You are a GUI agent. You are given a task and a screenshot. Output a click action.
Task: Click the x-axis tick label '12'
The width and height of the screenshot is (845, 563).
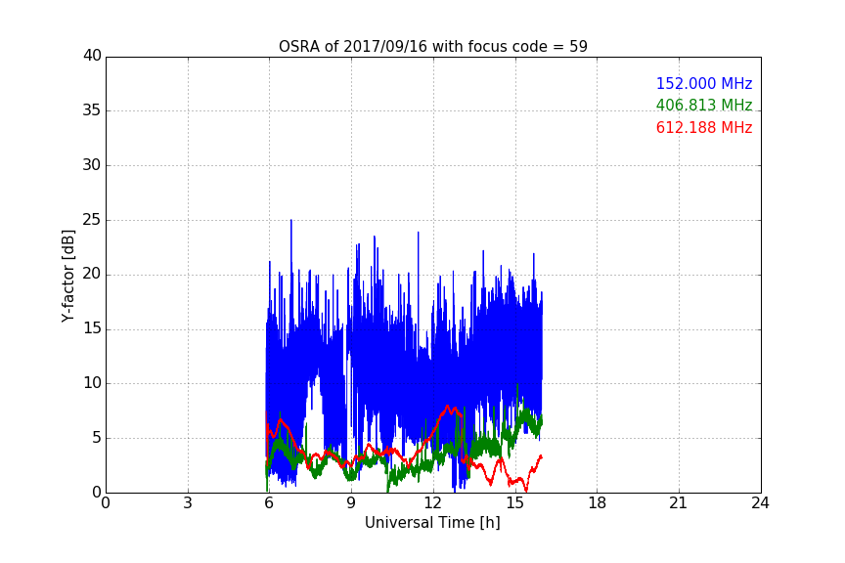coord(433,503)
